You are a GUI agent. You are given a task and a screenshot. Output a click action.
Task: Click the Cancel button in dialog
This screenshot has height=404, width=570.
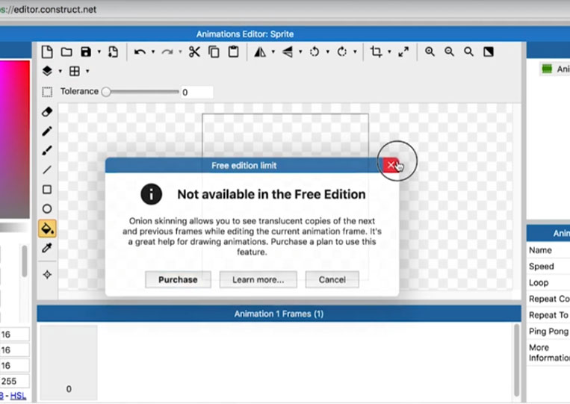pyautogui.click(x=332, y=279)
